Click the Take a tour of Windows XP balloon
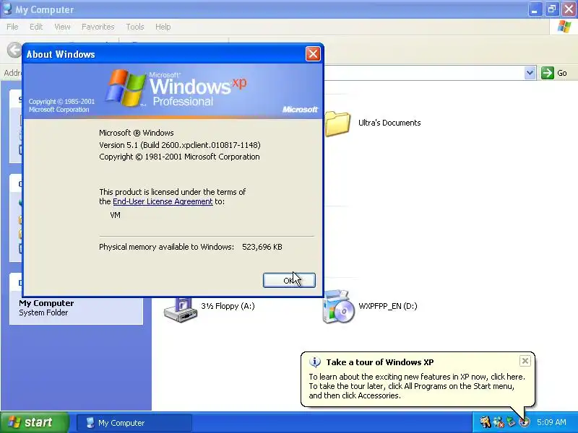Image resolution: width=578 pixels, height=433 pixels. [418, 380]
